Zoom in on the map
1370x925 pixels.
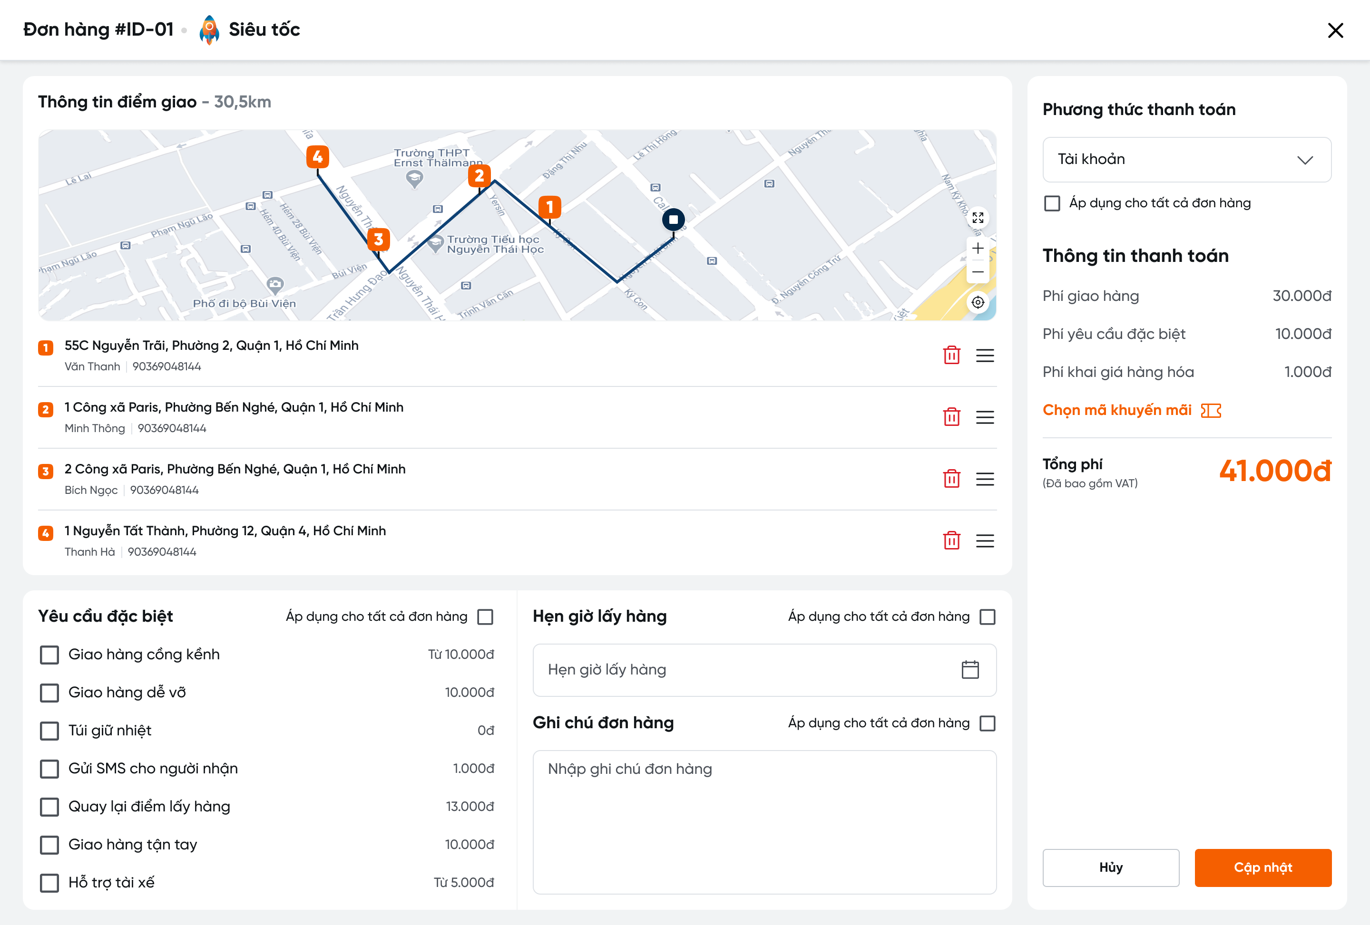pyautogui.click(x=978, y=248)
